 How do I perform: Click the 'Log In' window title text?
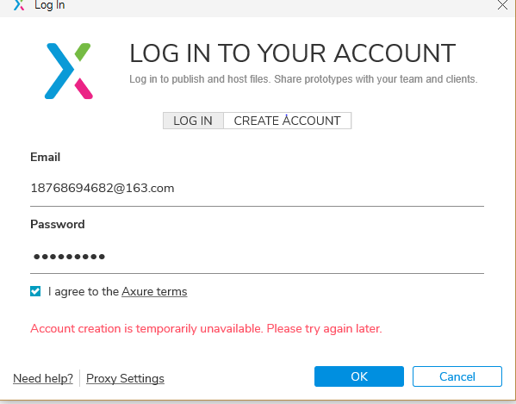click(50, 5)
